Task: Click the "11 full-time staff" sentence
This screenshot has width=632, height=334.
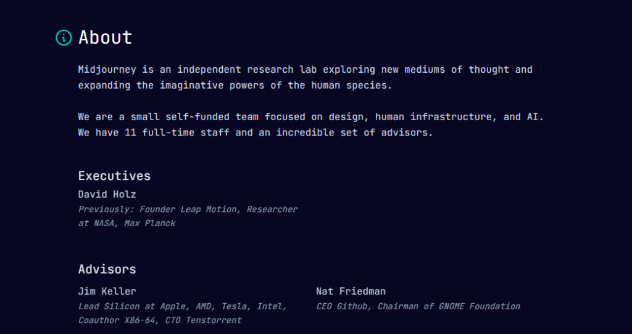Action: [x=256, y=132]
